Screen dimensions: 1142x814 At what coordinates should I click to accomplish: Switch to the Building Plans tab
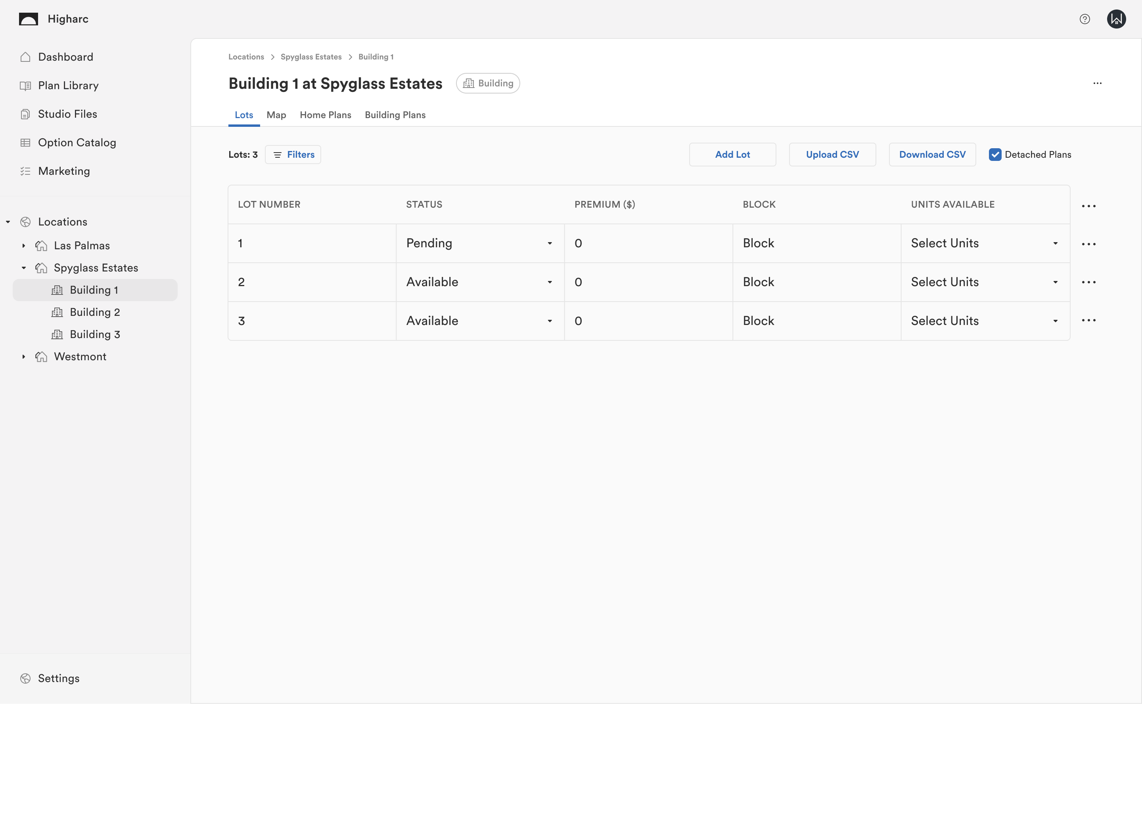click(x=395, y=115)
